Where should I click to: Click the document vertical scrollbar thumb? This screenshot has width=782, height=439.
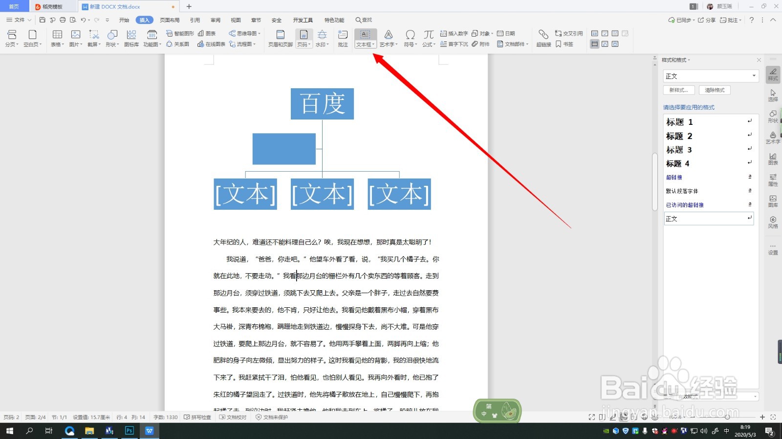(x=655, y=182)
